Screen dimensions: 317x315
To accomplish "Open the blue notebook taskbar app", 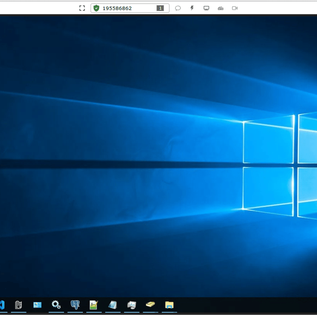I will click(113, 305).
